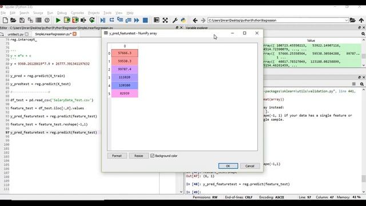Image resolution: width=366 pixels, height=206 pixels.
Task: Open the Help menu
Action: 130,13
